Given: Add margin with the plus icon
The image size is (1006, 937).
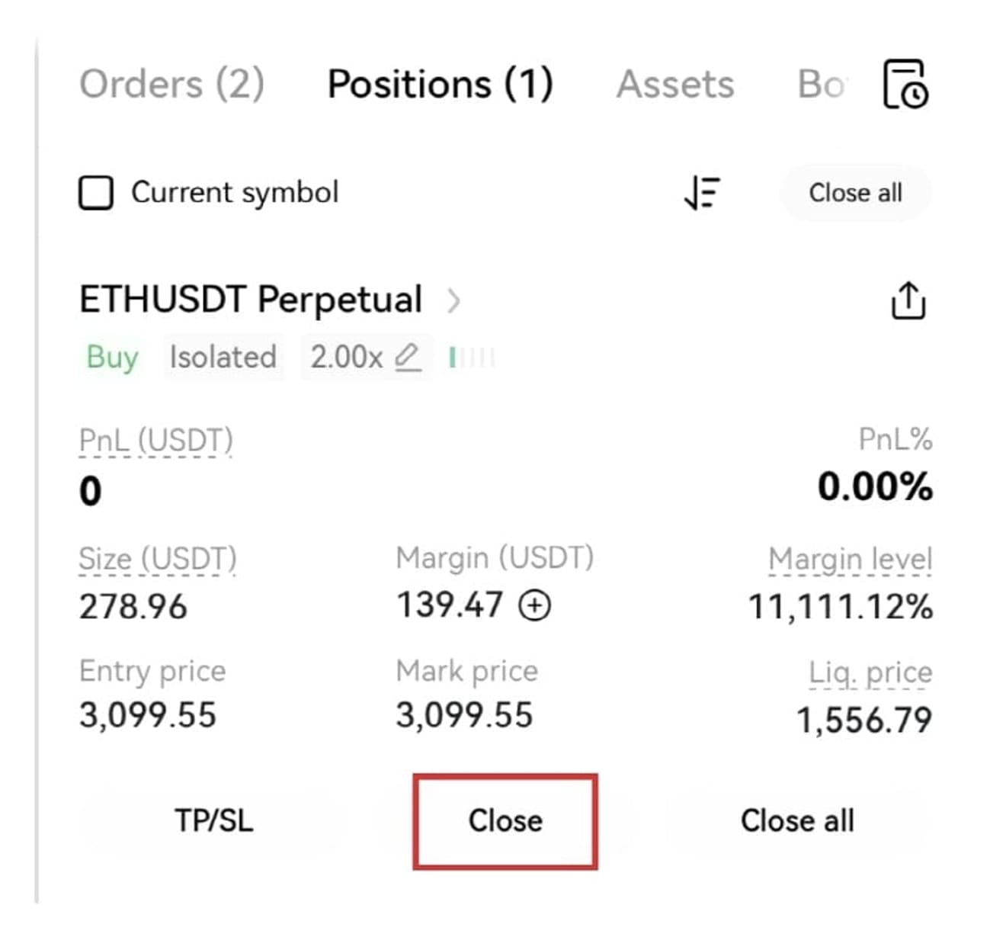Looking at the screenshot, I should pos(534,605).
